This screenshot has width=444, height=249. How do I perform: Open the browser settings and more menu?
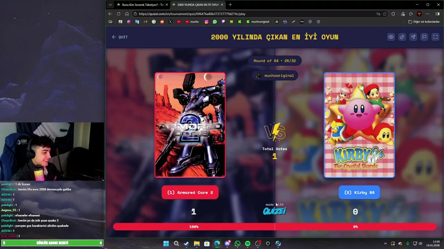[428, 14]
